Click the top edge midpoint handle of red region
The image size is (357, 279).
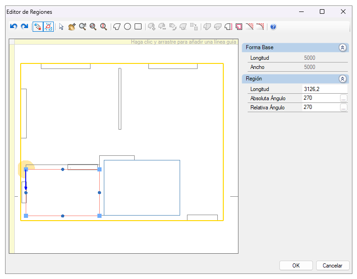62,170
